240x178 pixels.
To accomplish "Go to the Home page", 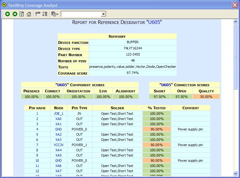I will point(29,14).
